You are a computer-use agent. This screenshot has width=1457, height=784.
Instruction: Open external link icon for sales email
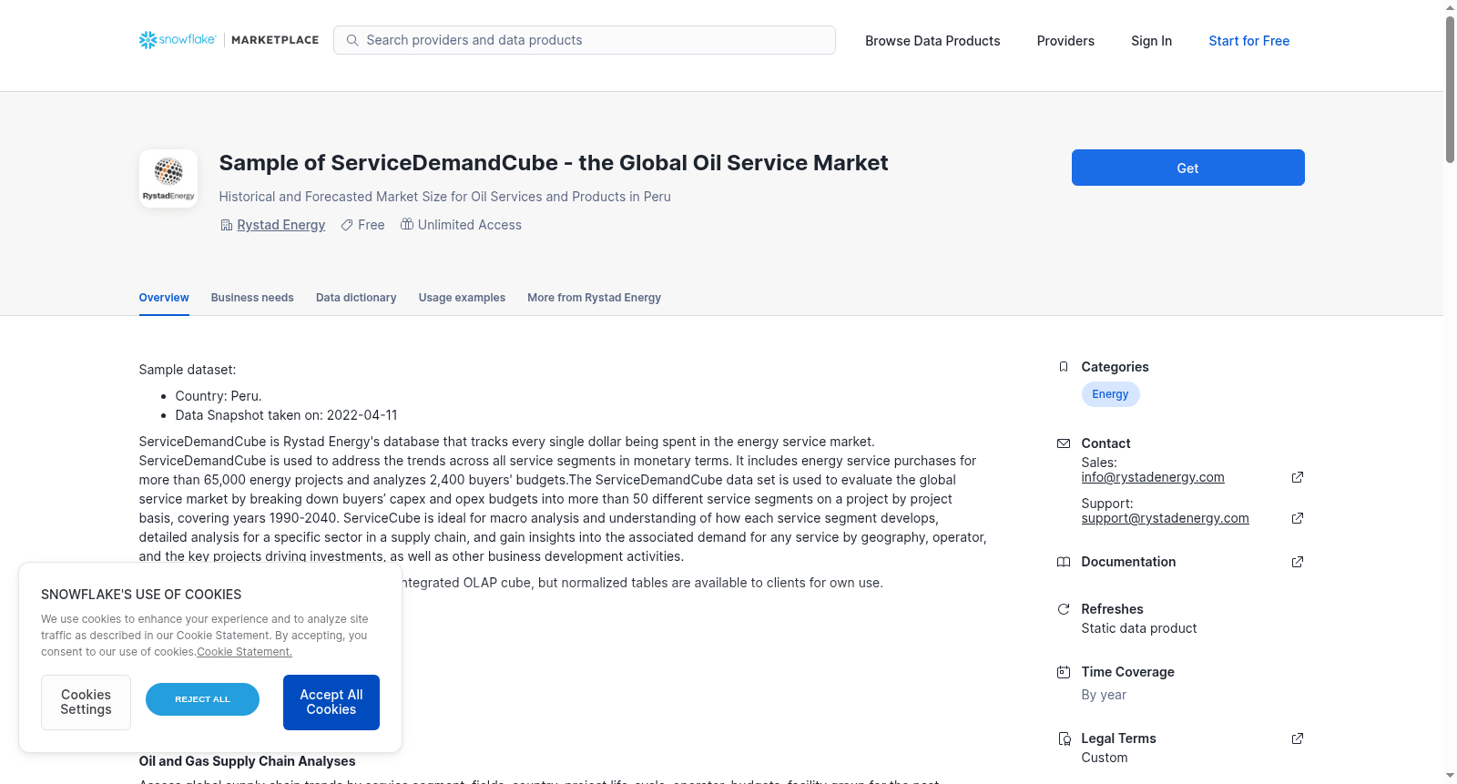(x=1298, y=477)
